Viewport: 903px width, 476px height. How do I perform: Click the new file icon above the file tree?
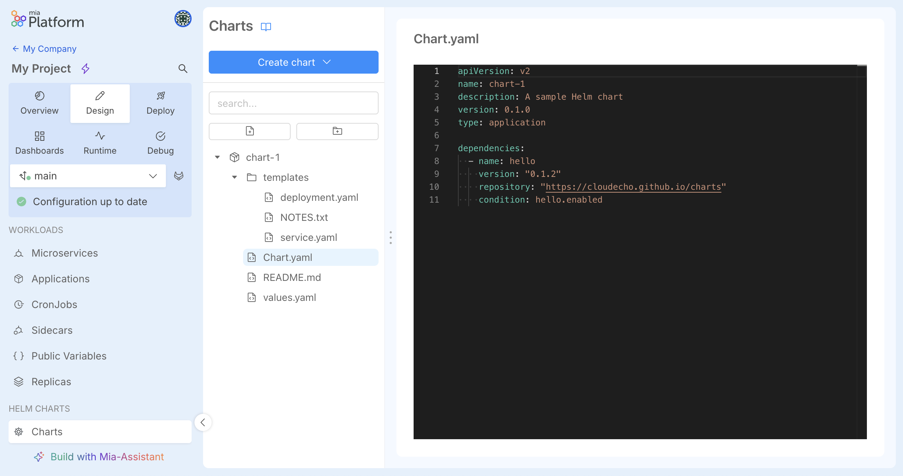(x=250, y=131)
